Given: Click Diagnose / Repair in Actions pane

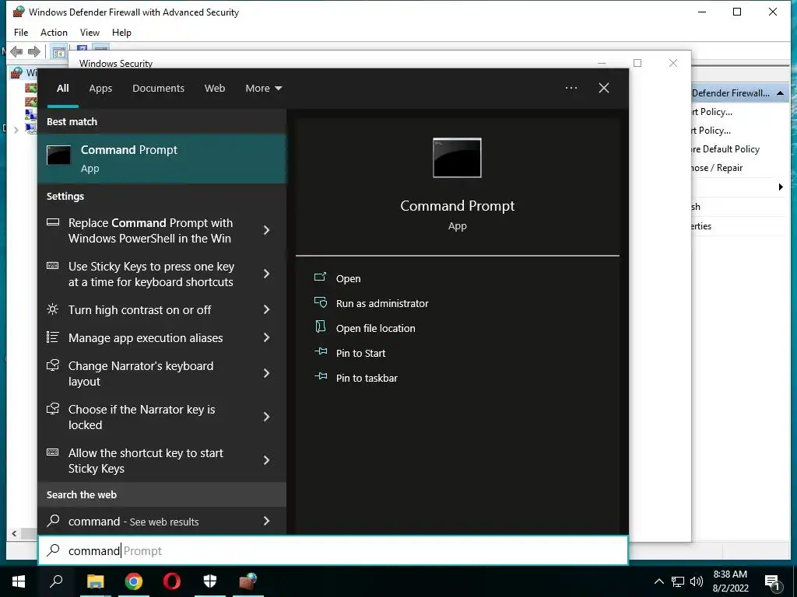Looking at the screenshot, I should [717, 168].
